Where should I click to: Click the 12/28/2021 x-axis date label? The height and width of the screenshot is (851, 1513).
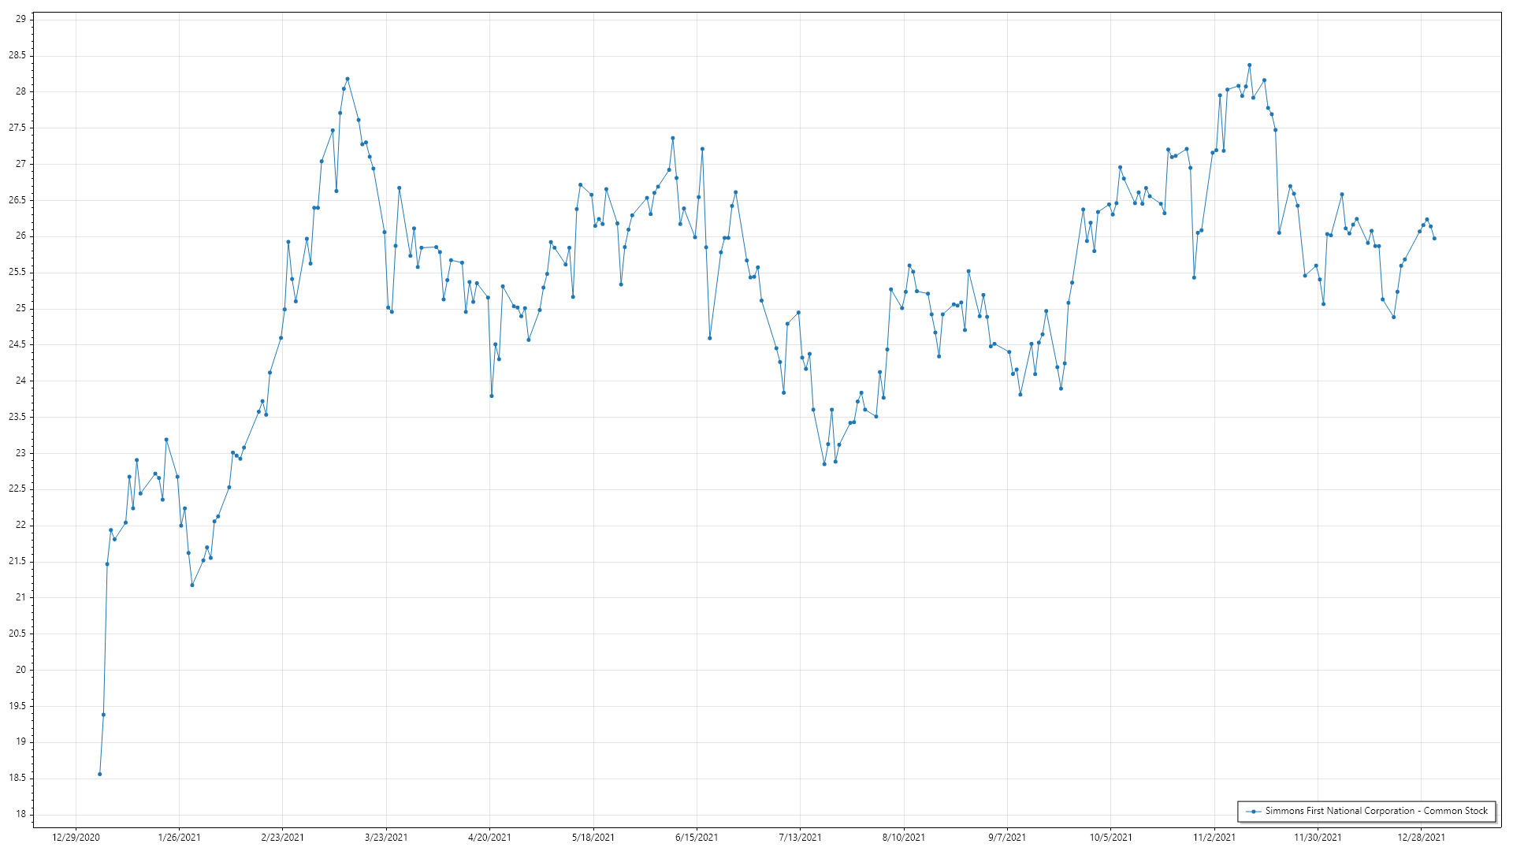point(1422,837)
